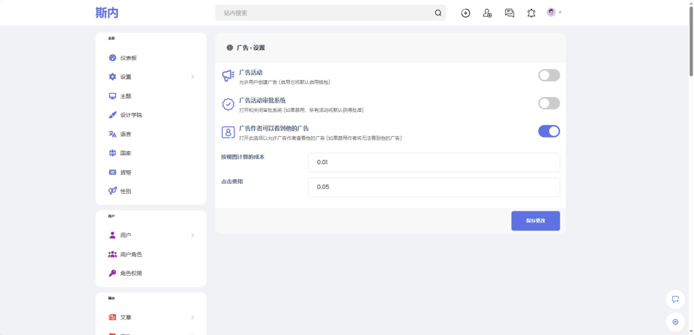Click the 货币 money icon
This screenshot has width=694, height=335.
click(x=113, y=172)
